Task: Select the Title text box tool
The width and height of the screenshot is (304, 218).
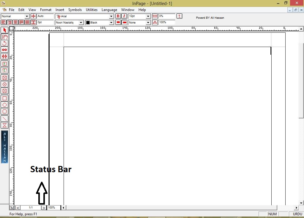Action: 4,70
